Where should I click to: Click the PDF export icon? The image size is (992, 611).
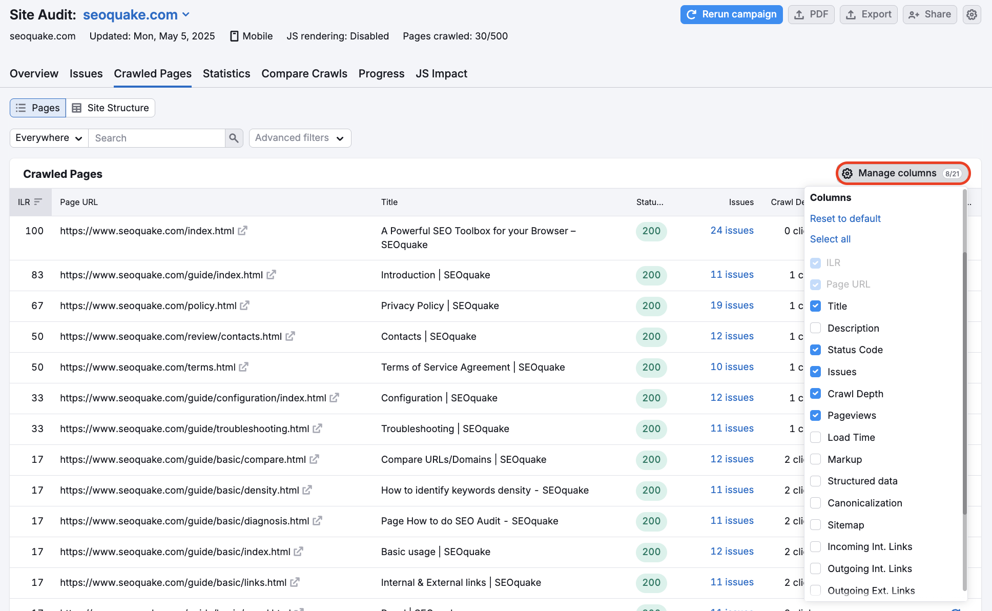pyautogui.click(x=800, y=14)
